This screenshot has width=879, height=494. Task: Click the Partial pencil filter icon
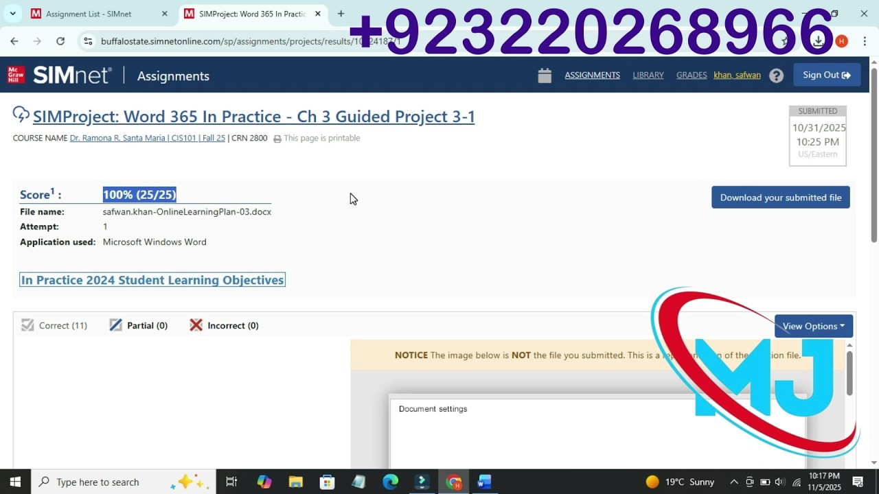point(115,325)
